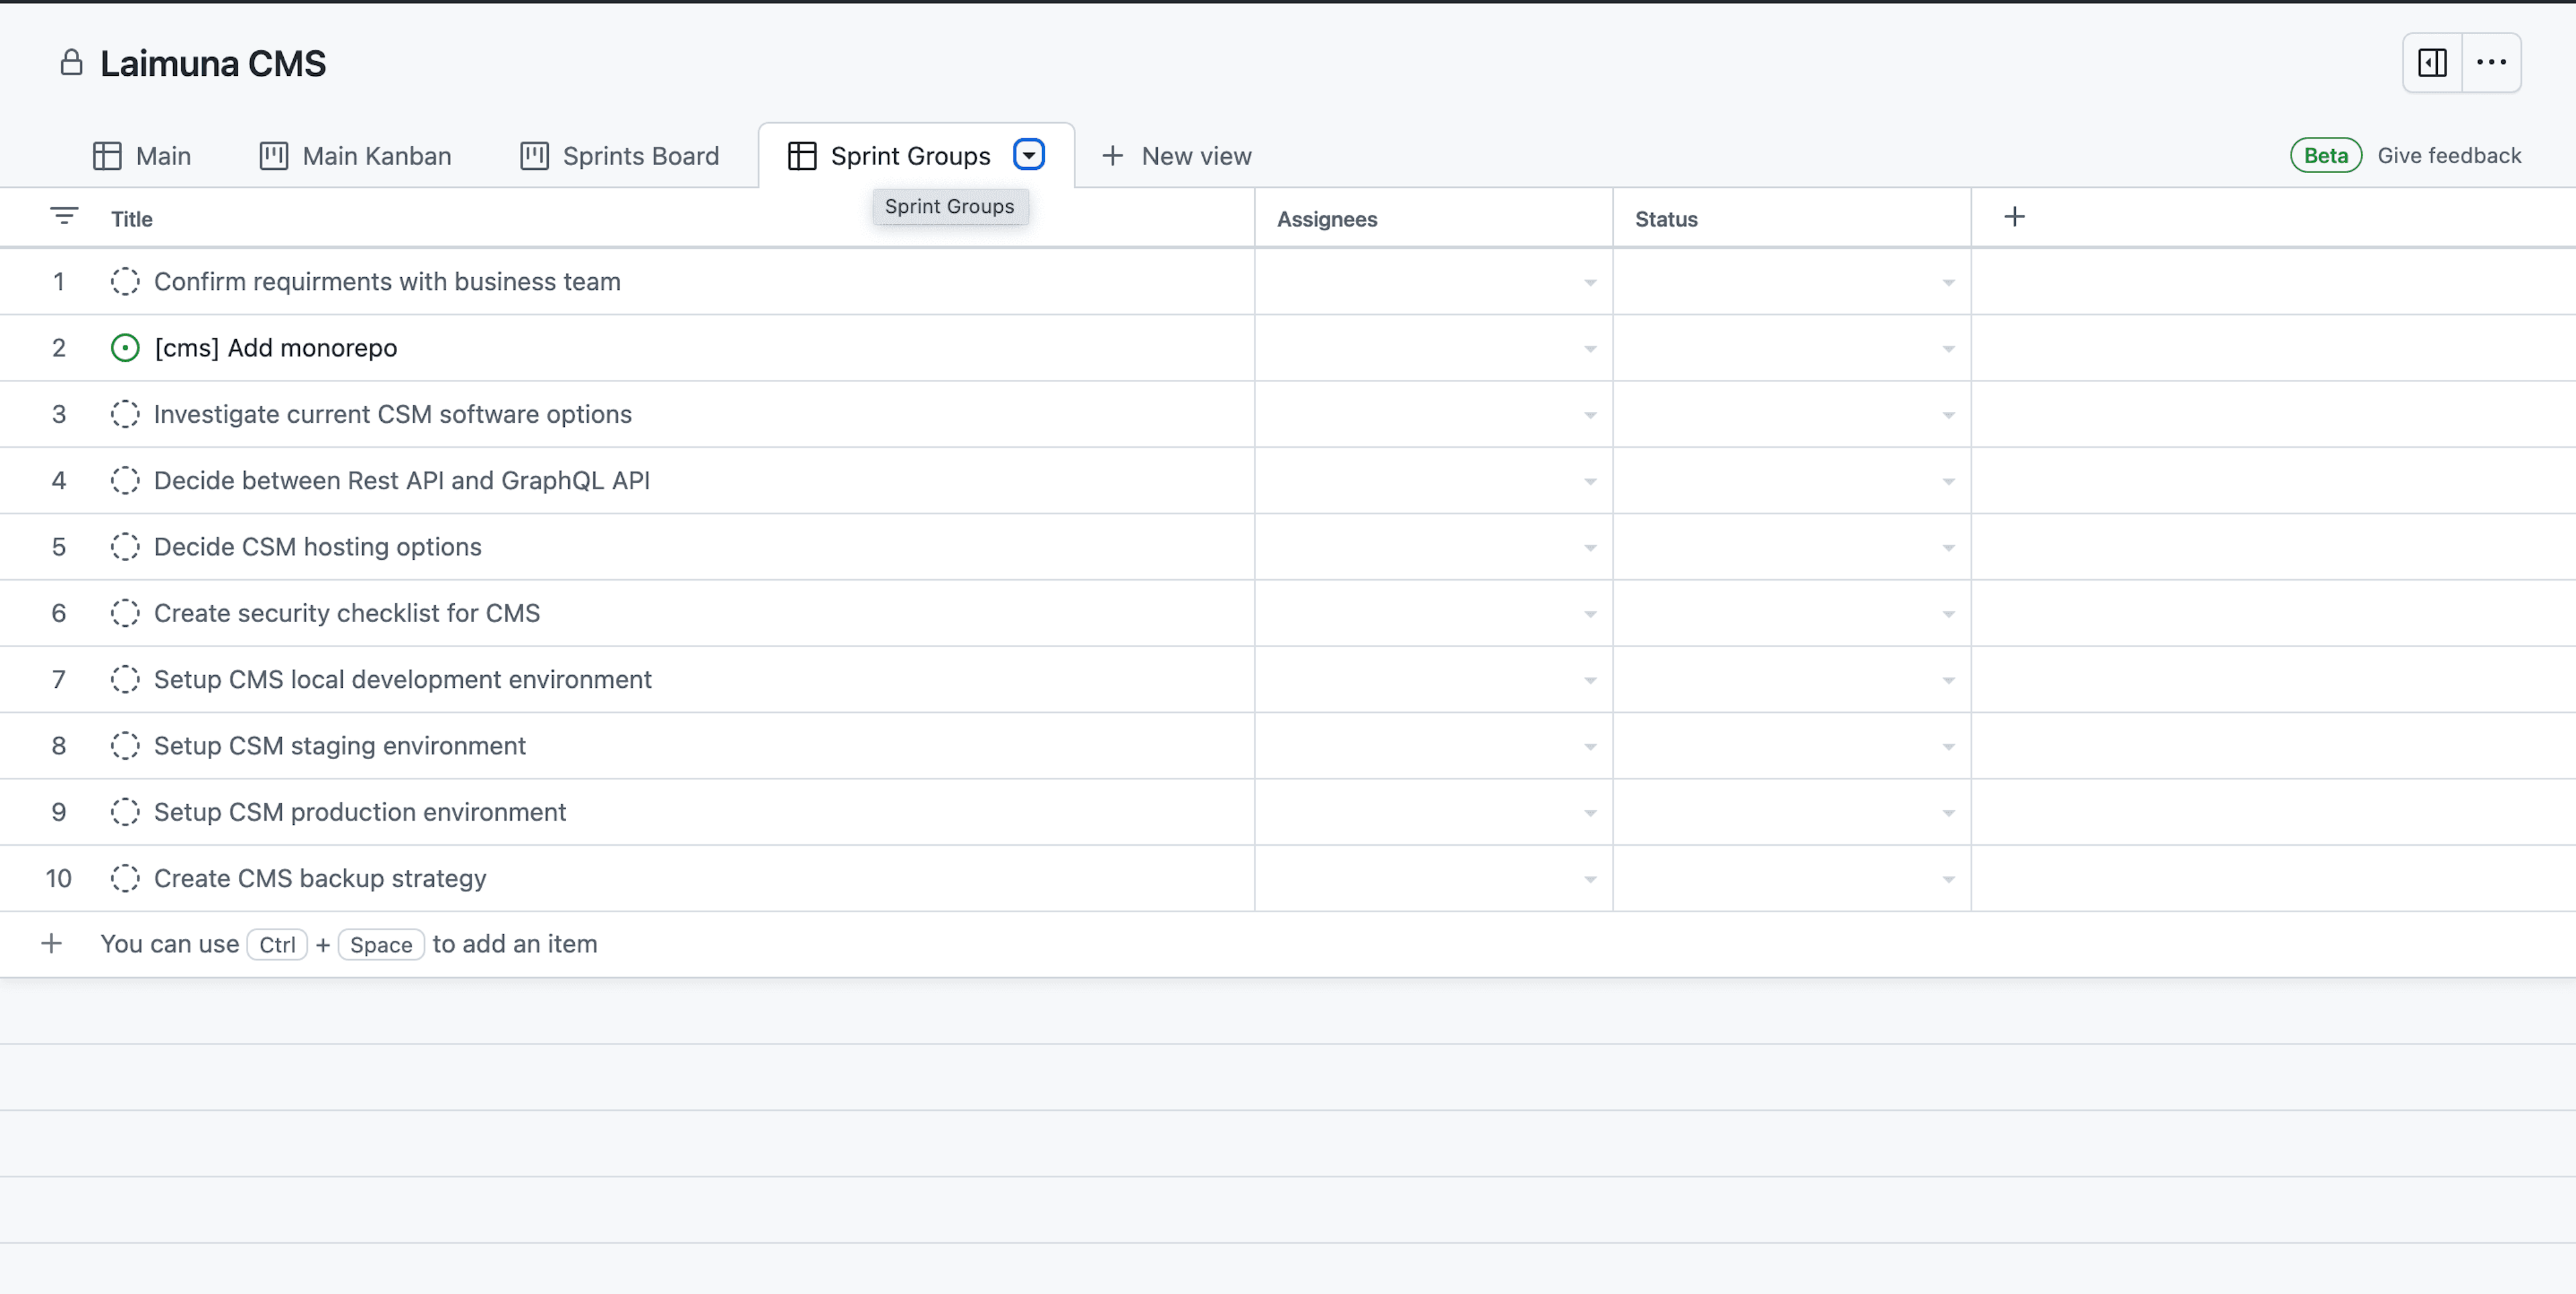Click "Confirm requirments with business team" title
The height and width of the screenshot is (1294, 2576).
(x=387, y=281)
